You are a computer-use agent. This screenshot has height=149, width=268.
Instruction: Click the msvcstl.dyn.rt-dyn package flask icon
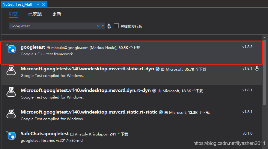(x=11, y=92)
